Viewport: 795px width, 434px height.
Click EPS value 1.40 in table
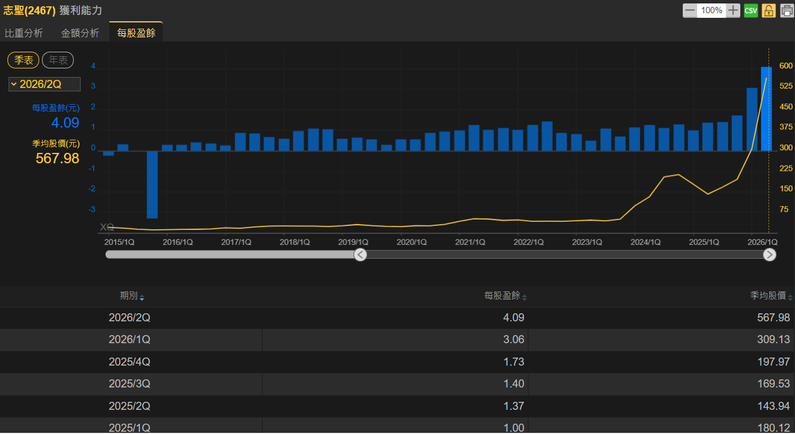(513, 383)
